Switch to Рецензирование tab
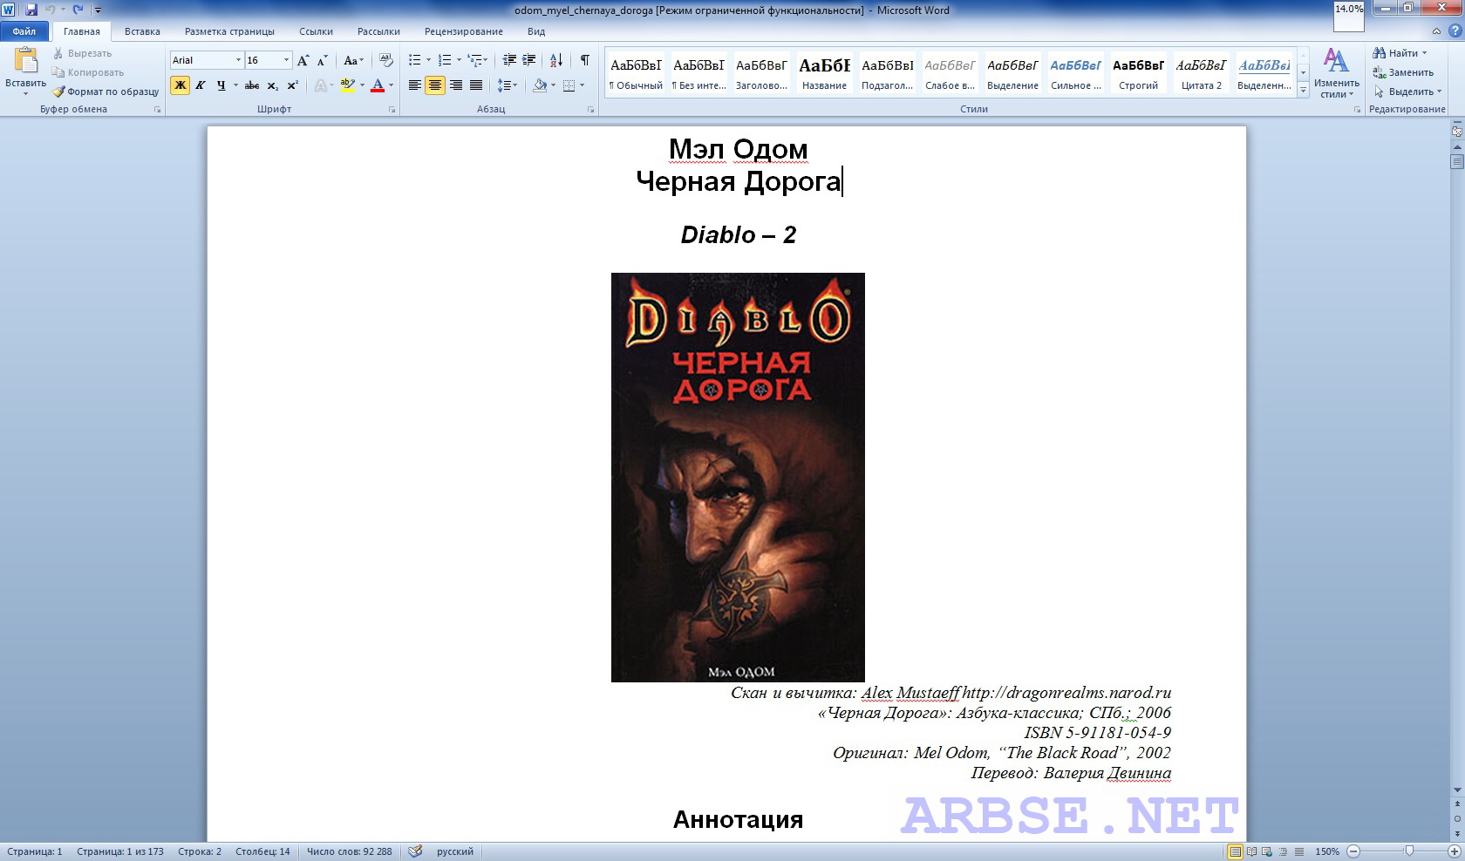Viewport: 1465px width, 861px height. pyautogui.click(x=463, y=31)
